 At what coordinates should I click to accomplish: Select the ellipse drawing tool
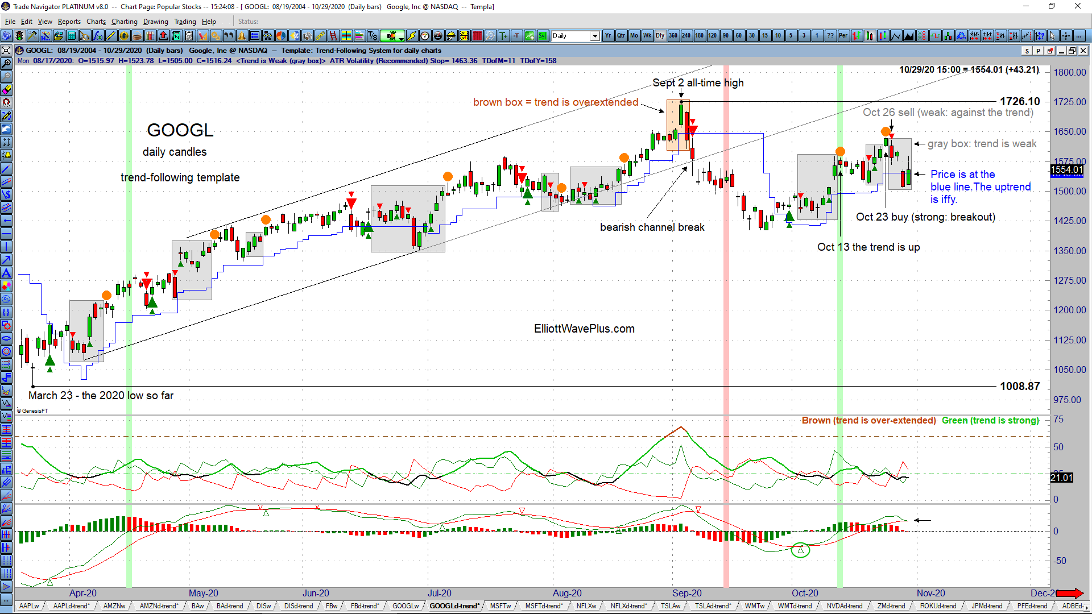pos(6,338)
